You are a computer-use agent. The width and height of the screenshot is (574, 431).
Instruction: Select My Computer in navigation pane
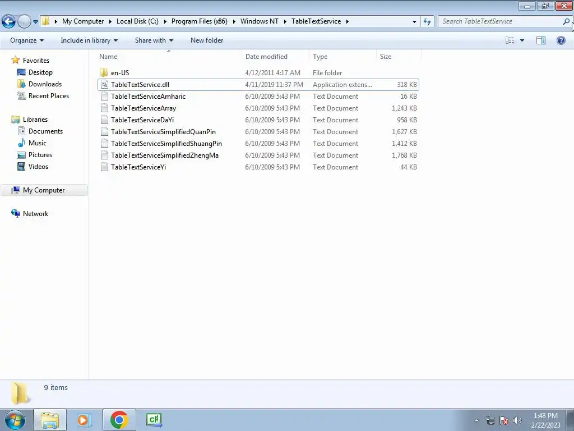[x=44, y=190]
